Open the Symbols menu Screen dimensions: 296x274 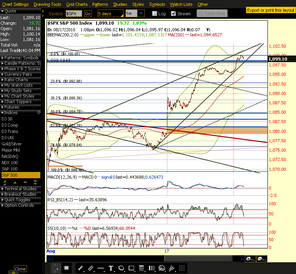point(157,4)
